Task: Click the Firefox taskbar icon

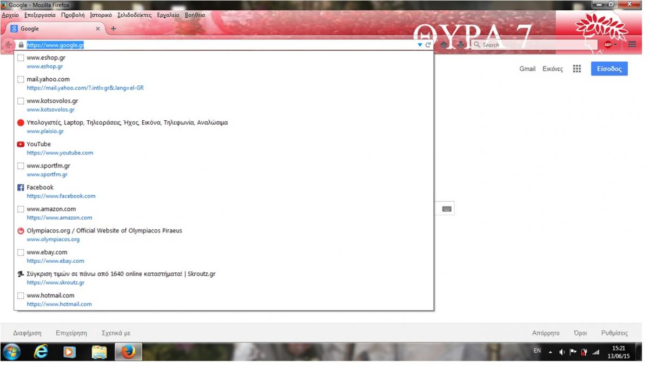Action: pyautogui.click(x=128, y=352)
